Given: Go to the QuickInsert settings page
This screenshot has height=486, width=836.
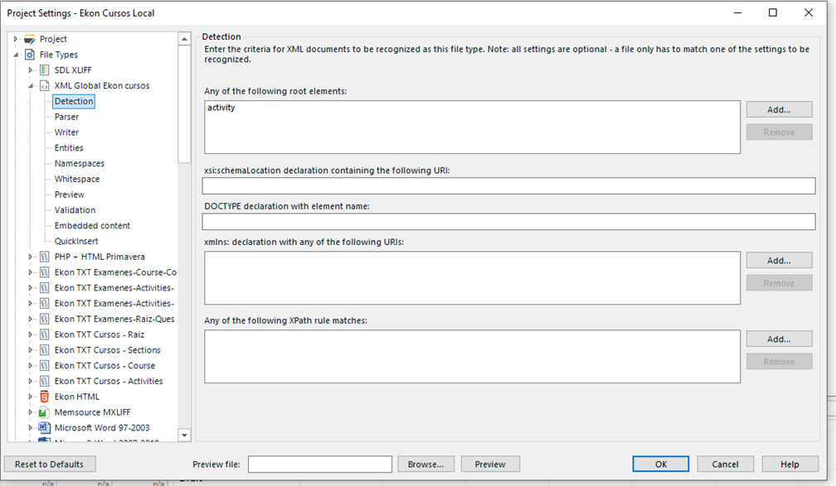Looking at the screenshot, I should pos(76,242).
